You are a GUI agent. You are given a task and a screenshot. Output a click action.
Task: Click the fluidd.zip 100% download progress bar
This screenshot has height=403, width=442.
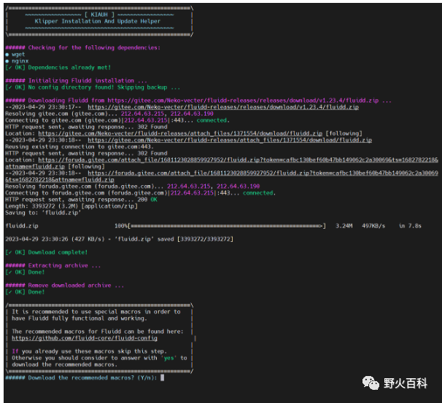click(228, 226)
